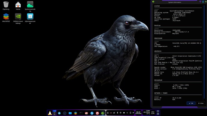Click the '1920x1080' resolution value
The image size is (207, 116).
(176, 30)
